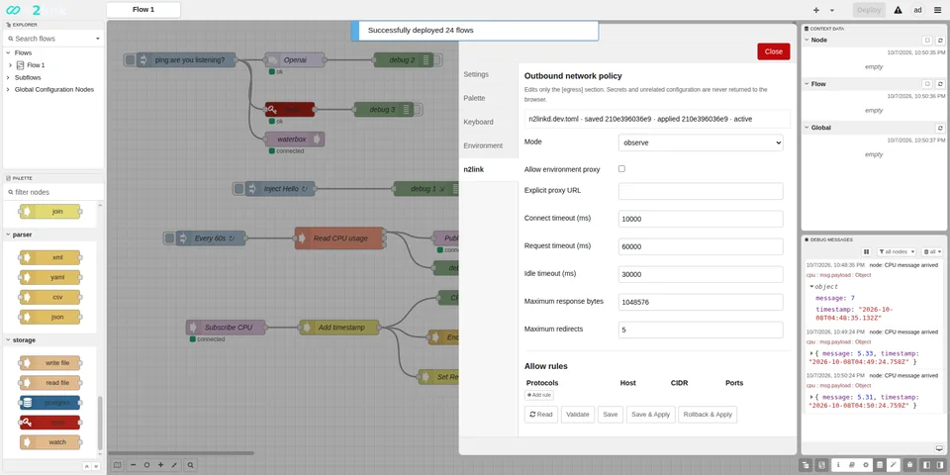Click the zoom to fit arrows icon
This screenshot has width=950, height=475.
174,465
